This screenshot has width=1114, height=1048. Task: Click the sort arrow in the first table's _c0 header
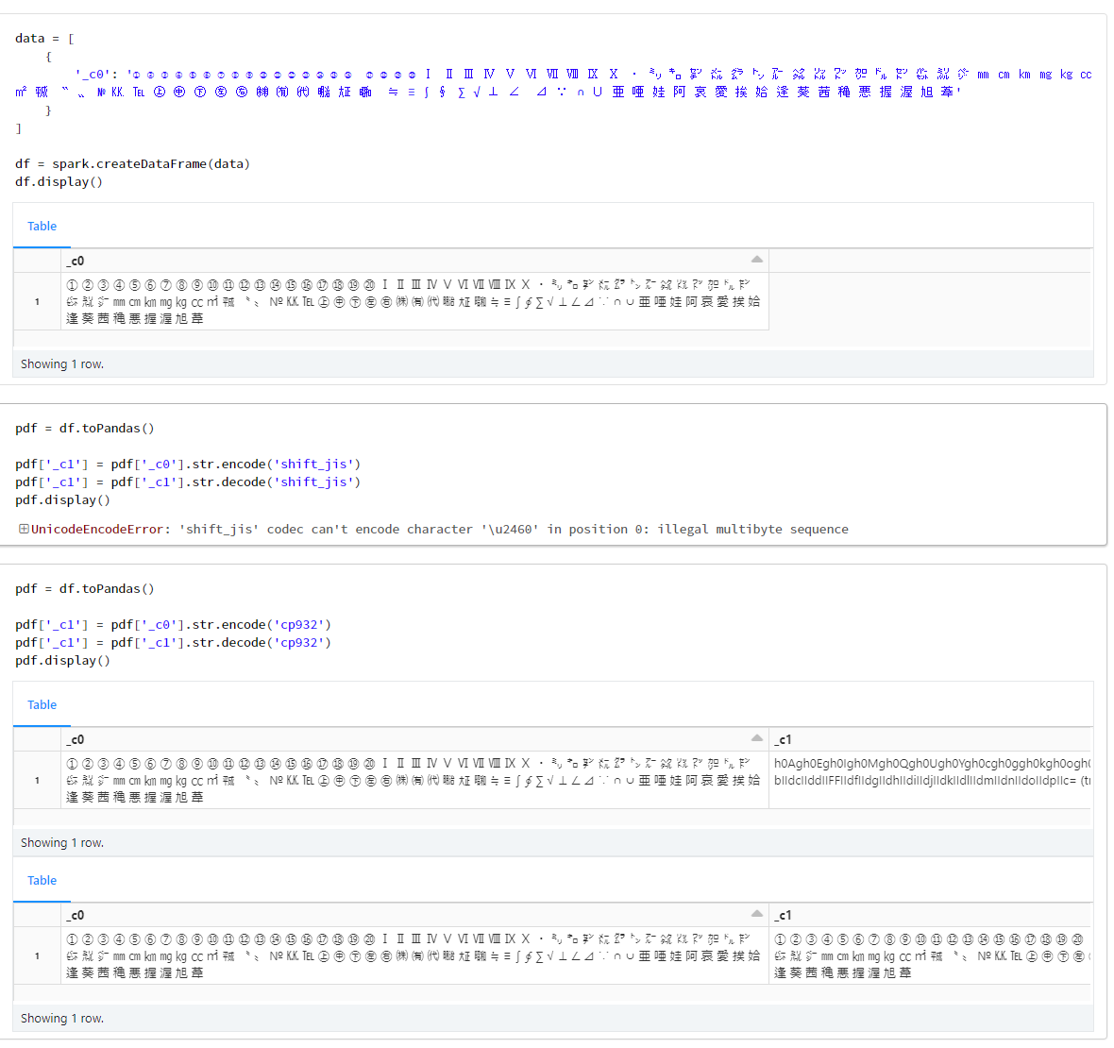click(755, 258)
